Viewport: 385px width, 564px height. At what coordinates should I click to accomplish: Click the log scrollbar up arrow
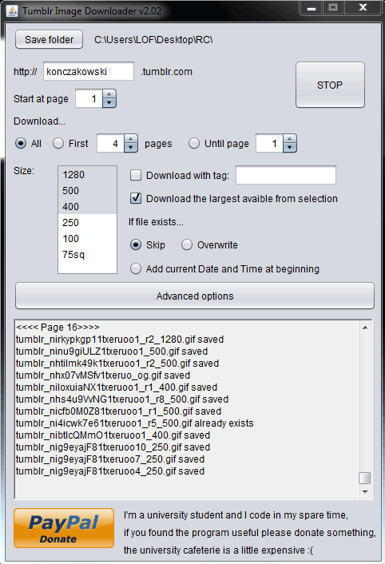pyautogui.click(x=365, y=328)
